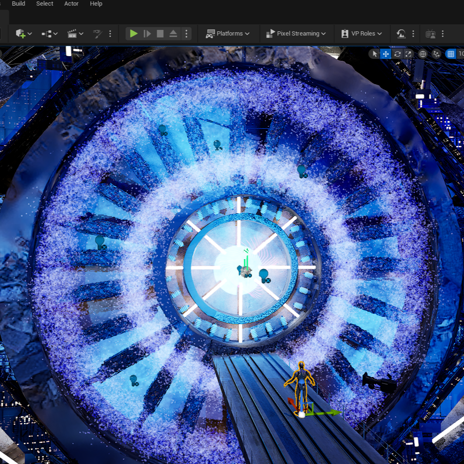The image size is (464, 464).
Task: Open the VP Roles dropdown
Action: coord(362,33)
